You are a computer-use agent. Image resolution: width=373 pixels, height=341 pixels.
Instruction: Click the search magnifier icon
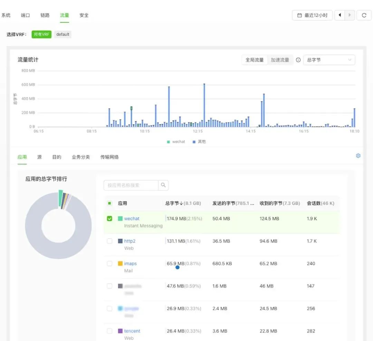coord(163,185)
